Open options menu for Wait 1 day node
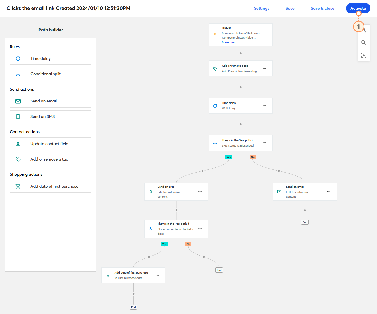 click(x=264, y=106)
